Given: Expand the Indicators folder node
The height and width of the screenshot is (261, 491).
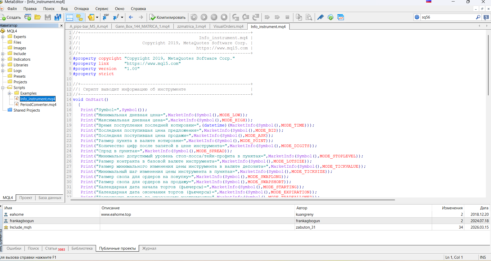Looking at the screenshot, I should pyautogui.click(x=3, y=59).
